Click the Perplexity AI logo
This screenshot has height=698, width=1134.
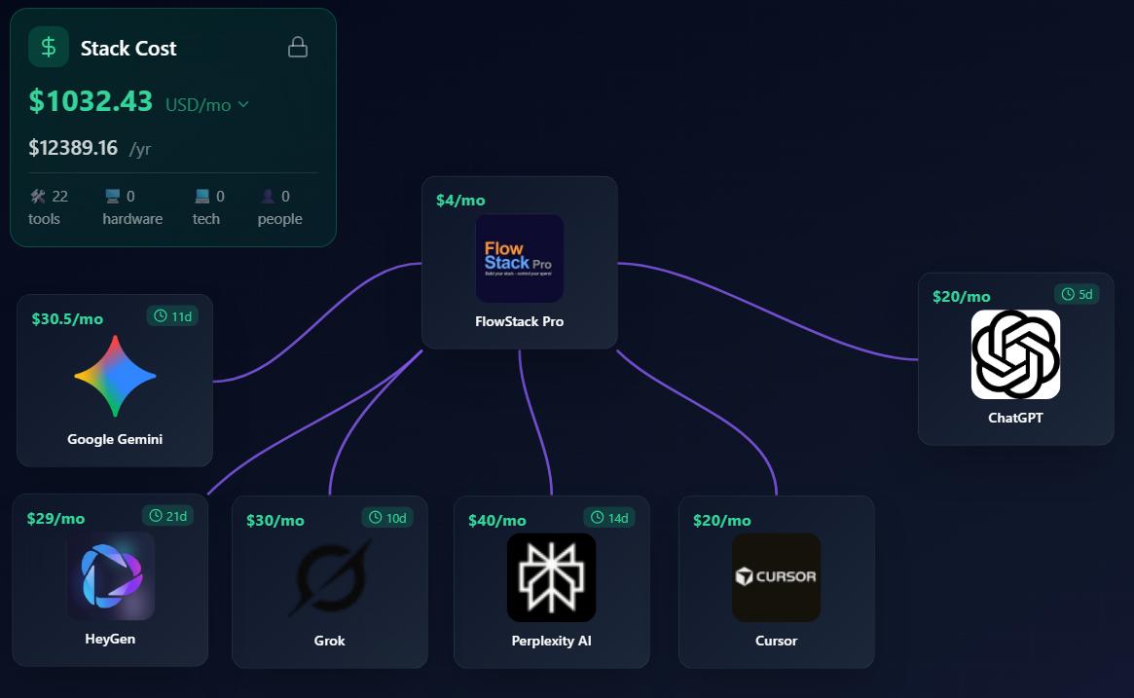click(x=551, y=576)
